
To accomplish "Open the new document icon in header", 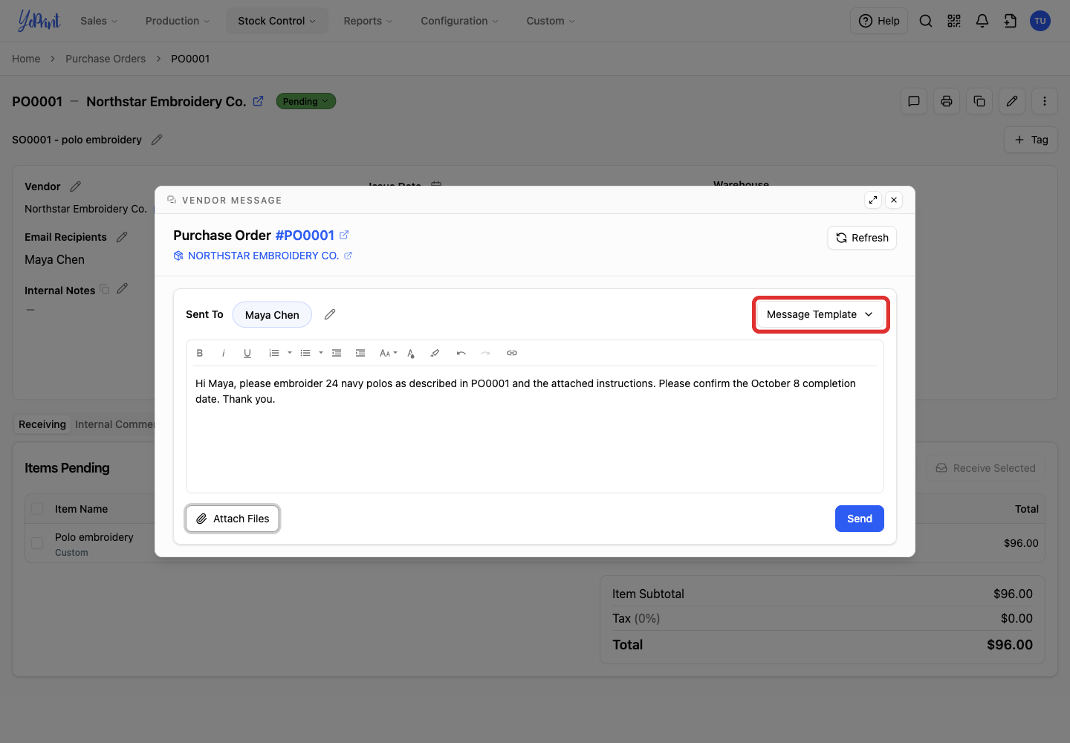I will tap(1011, 21).
